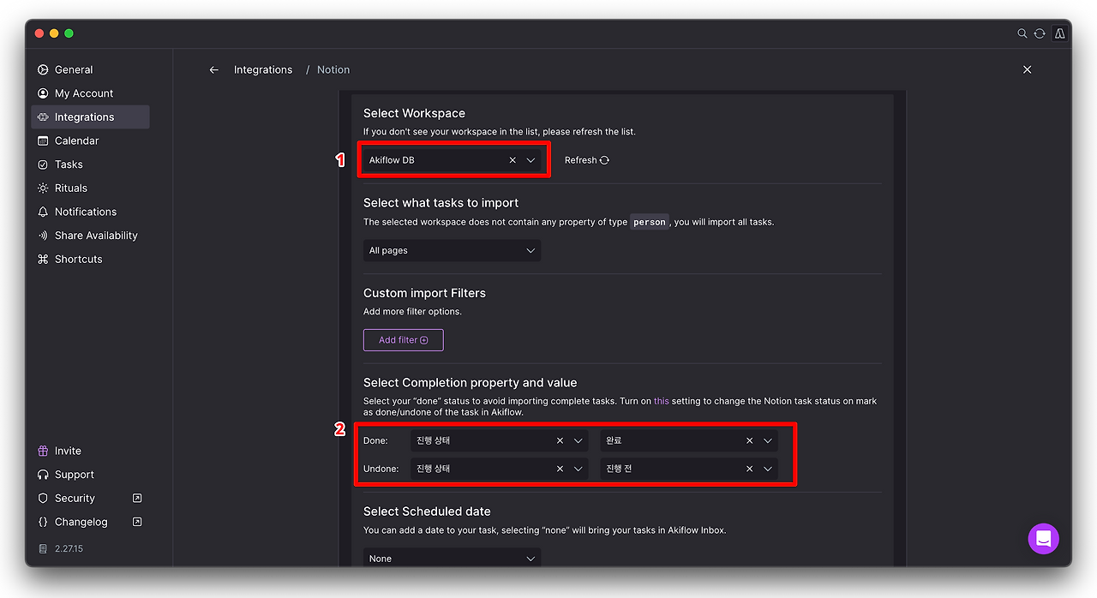Click the Shortcuts command-key icon
Viewport: 1097px width, 598px height.
tap(43, 259)
